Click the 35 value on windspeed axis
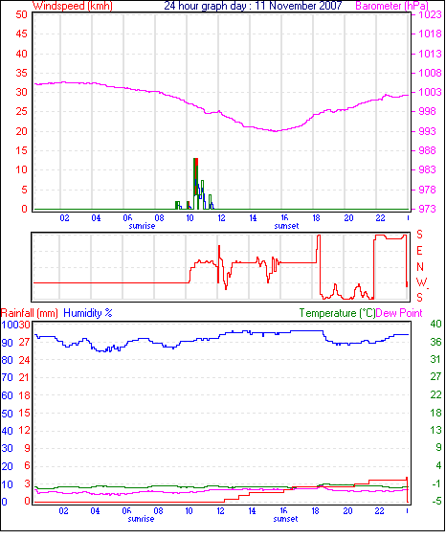The image size is (446, 539). pos(22,73)
